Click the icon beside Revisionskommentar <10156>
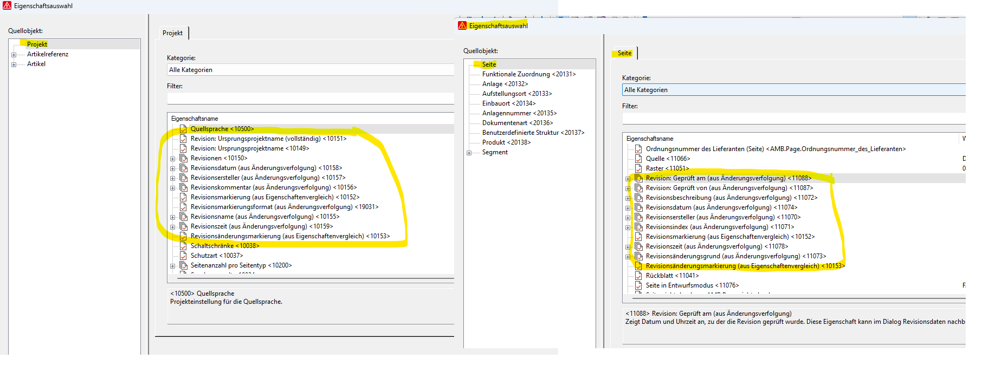 point(183,187)
